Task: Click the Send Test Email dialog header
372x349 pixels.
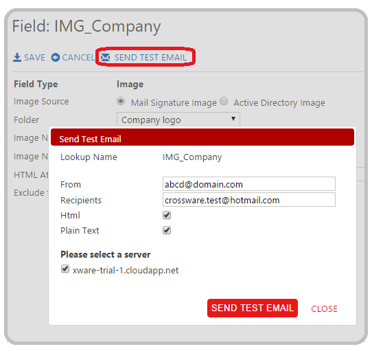Action: pos(202,137)
